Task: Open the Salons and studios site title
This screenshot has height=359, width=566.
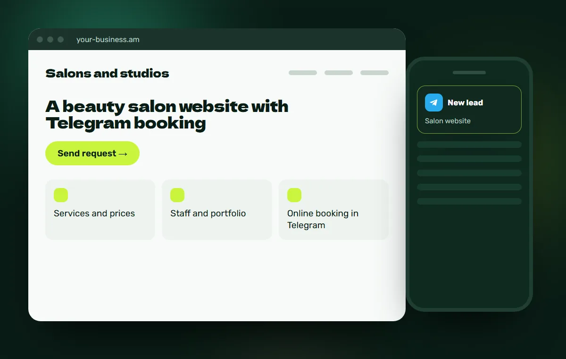Action: coord(107,73)
